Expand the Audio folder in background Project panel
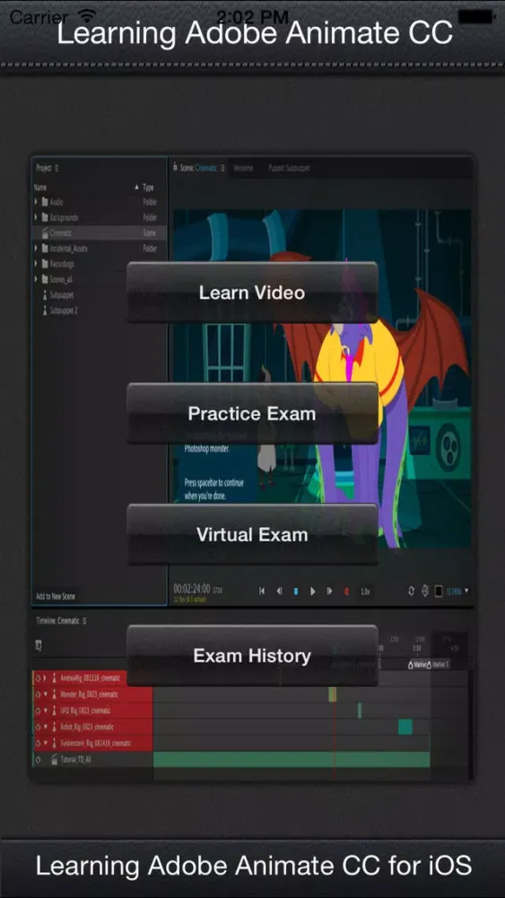Screen dimensions: 505x898 click(x=37, y=202)
